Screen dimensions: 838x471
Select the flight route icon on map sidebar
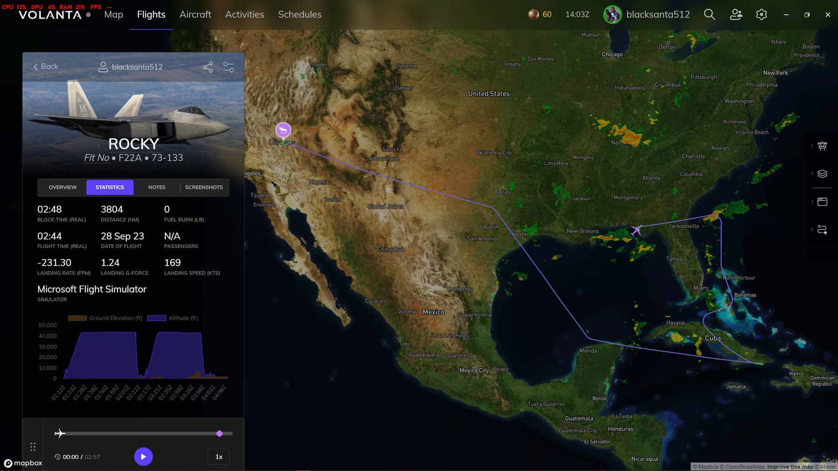tap(822, 229)
